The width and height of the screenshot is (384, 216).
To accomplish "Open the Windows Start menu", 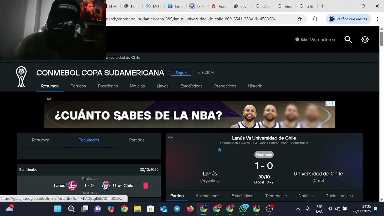I will pyautogui.click(x=58, y=209).
